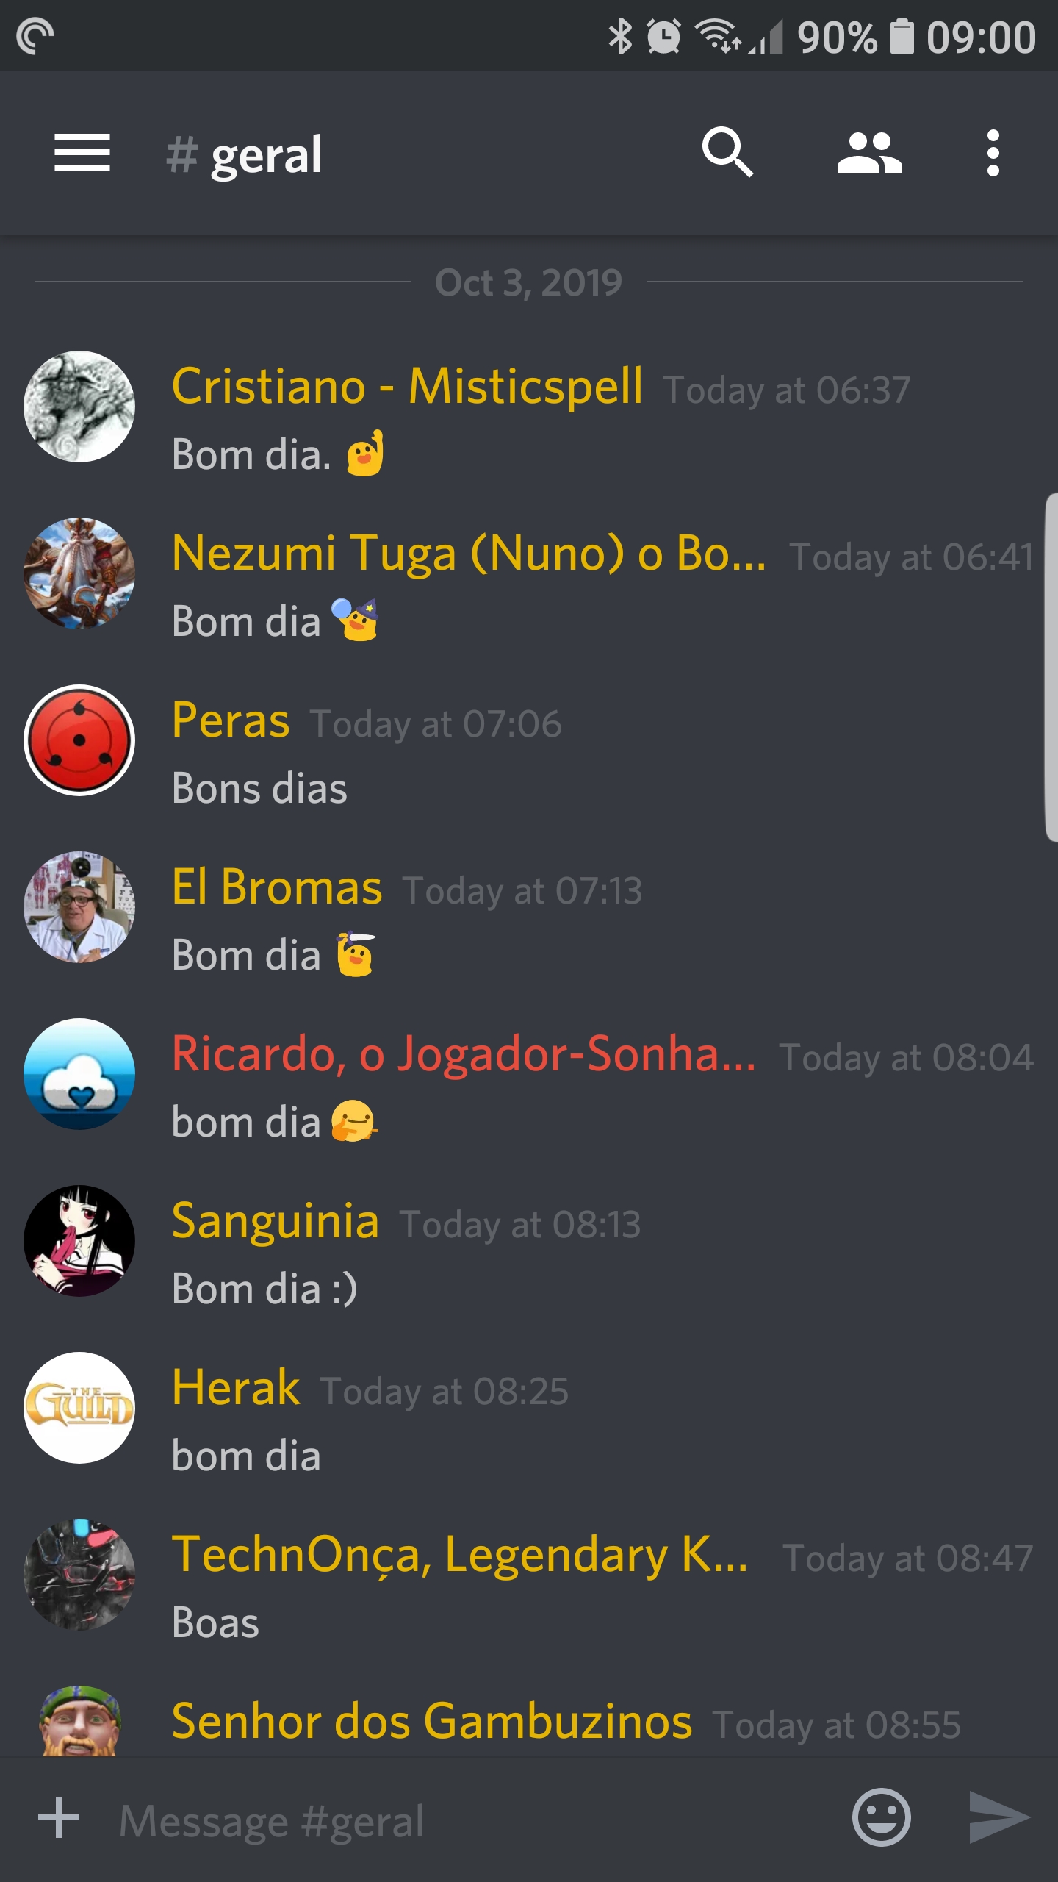Select the #geral channel title
The width and height of the screenshot is (1058, 1882).
click(244, 154)
